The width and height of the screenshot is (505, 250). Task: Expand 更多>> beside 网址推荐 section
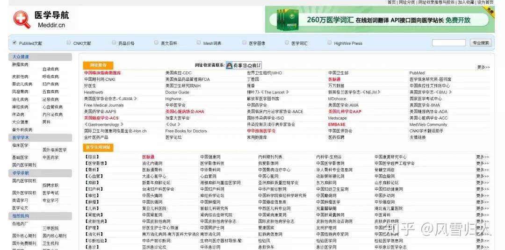[x=483, y=67]
